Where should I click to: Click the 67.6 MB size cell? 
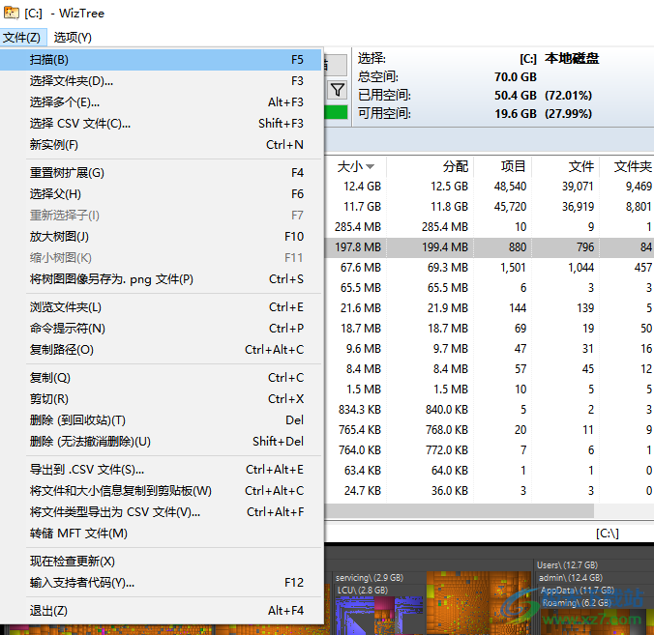pos(360,268)
